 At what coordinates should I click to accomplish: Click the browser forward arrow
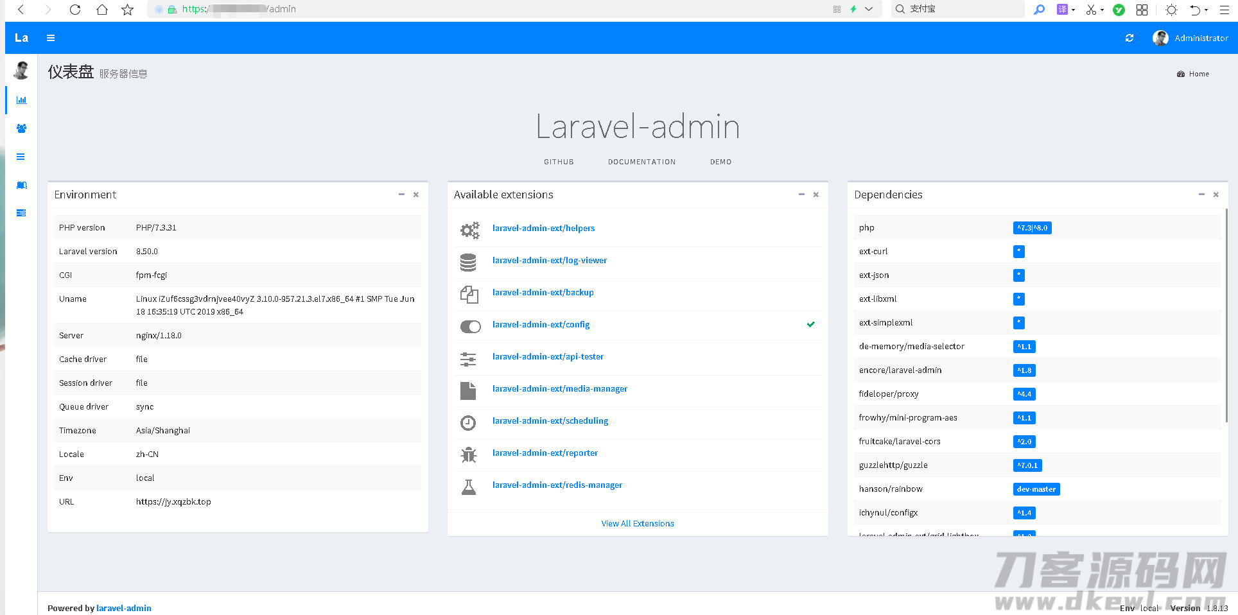[x=48, y=9]
